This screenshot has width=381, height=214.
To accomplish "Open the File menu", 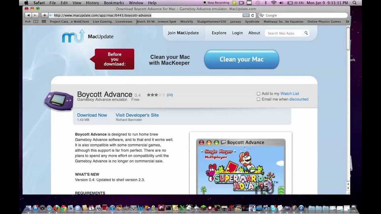I will point(53,3).
